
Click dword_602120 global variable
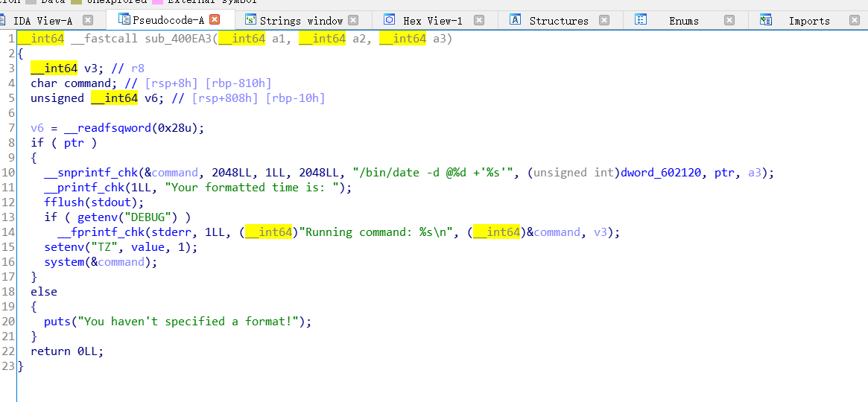(x=661, y=173)
